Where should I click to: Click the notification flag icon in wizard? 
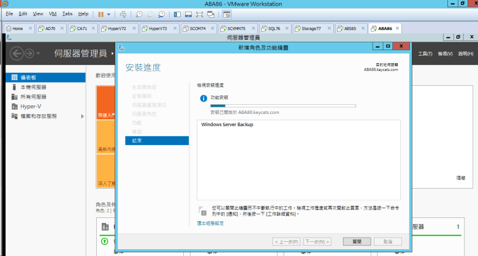pos(203,211)
